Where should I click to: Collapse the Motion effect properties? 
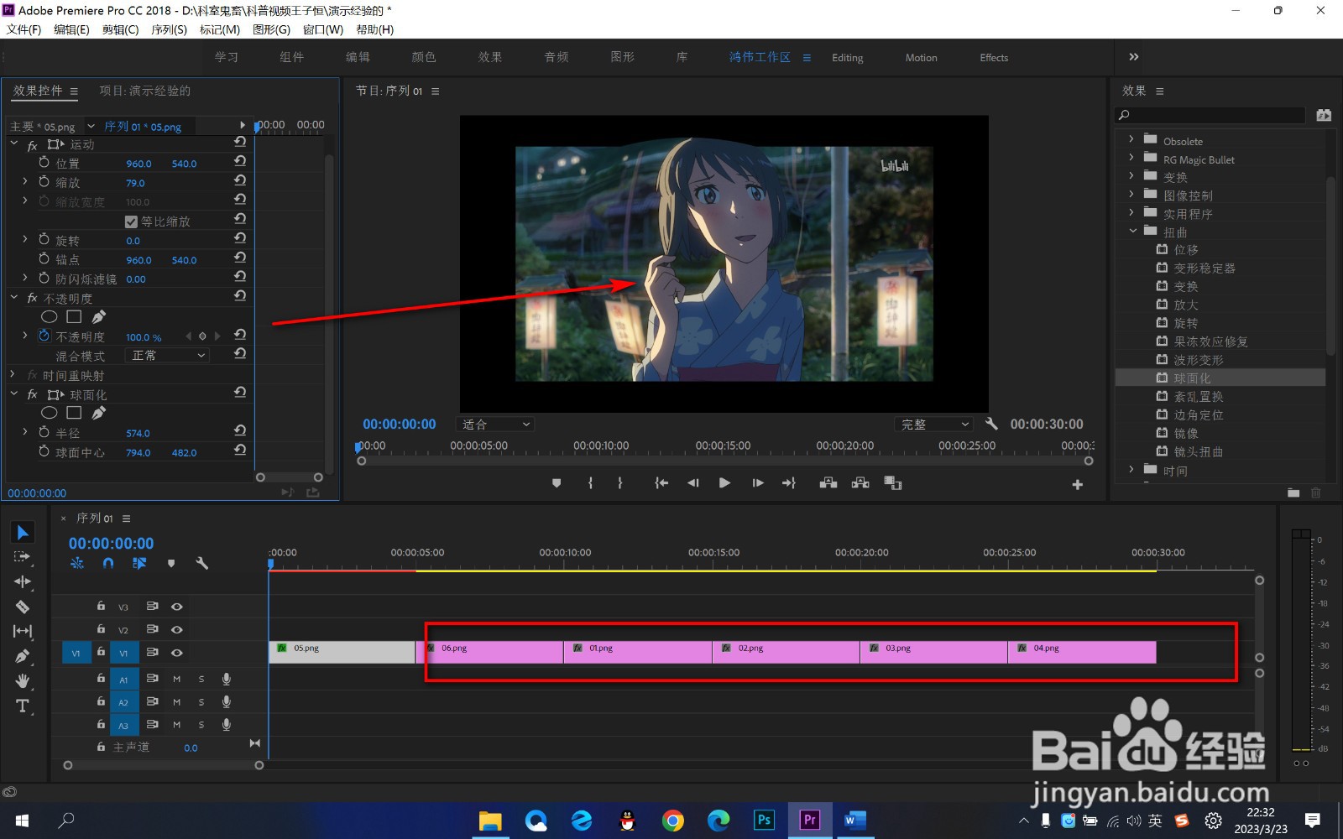coord(13,143)
